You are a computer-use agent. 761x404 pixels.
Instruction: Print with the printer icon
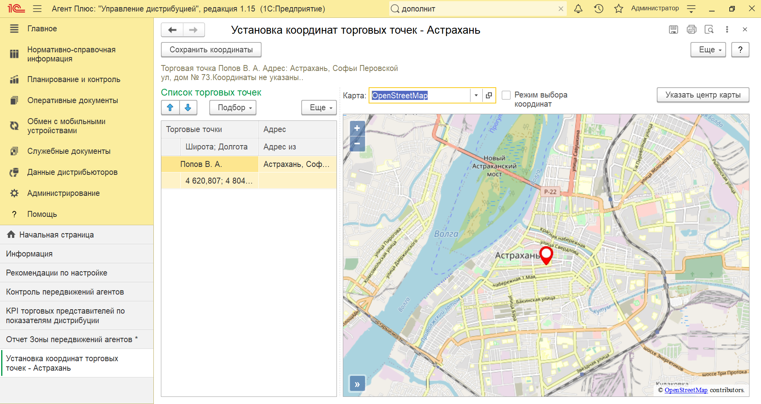692,29
